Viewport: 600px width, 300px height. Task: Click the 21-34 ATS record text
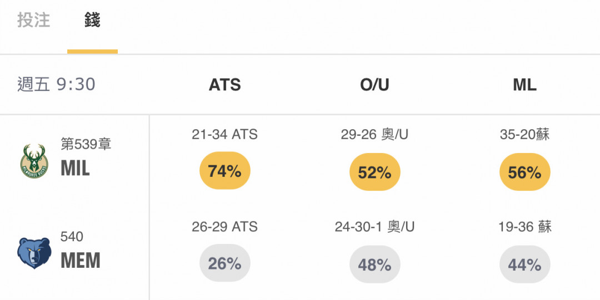[x=224, y=135]
